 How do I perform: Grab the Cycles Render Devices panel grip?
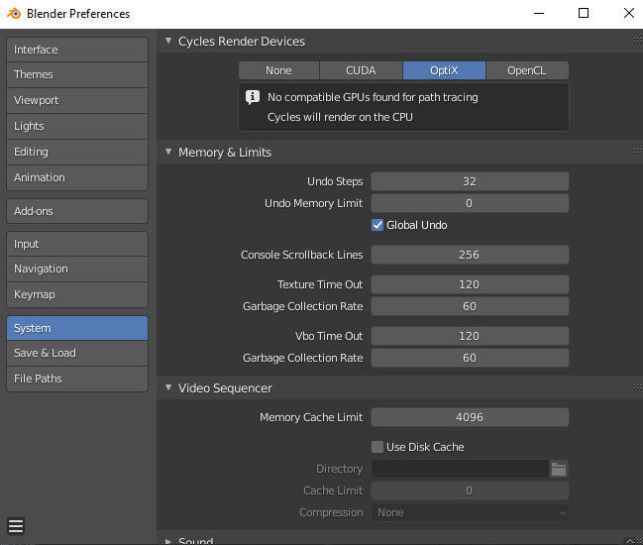pos(637,41)
